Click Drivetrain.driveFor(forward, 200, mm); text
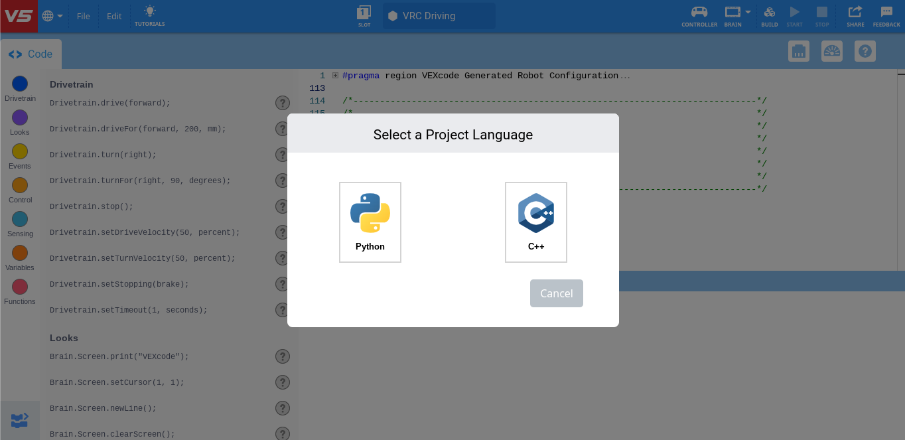This screenshot has width=905, height=440. click(x=138, y=129)
